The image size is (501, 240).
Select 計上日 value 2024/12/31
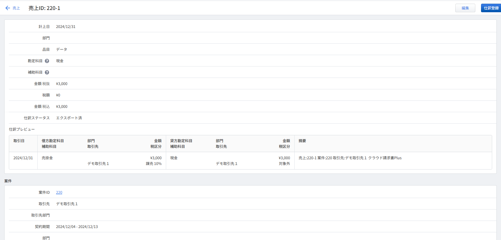tap(66, 27)
